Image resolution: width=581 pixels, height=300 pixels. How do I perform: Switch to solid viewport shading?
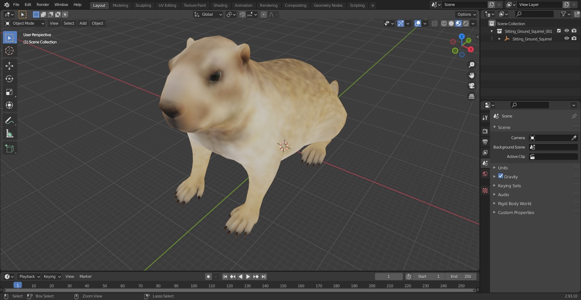tap(451, 23)
